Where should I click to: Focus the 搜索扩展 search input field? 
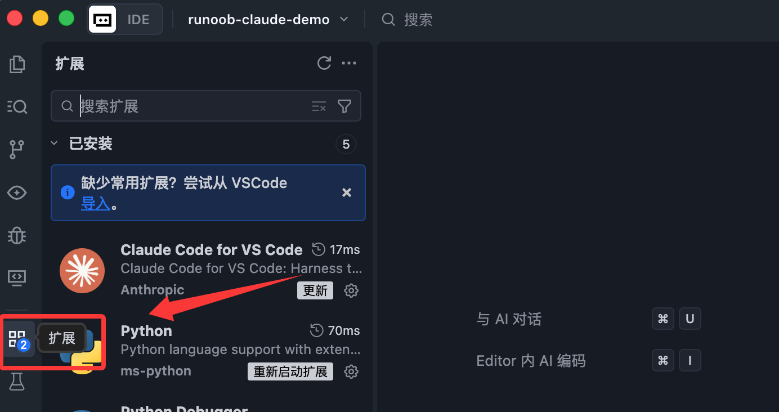(191, 106)
